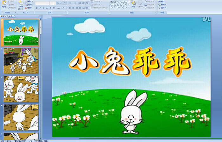Switch to the 幻灯片 slides tab
This screenshot has height=142, width=222.
click(x=4, y=16)
